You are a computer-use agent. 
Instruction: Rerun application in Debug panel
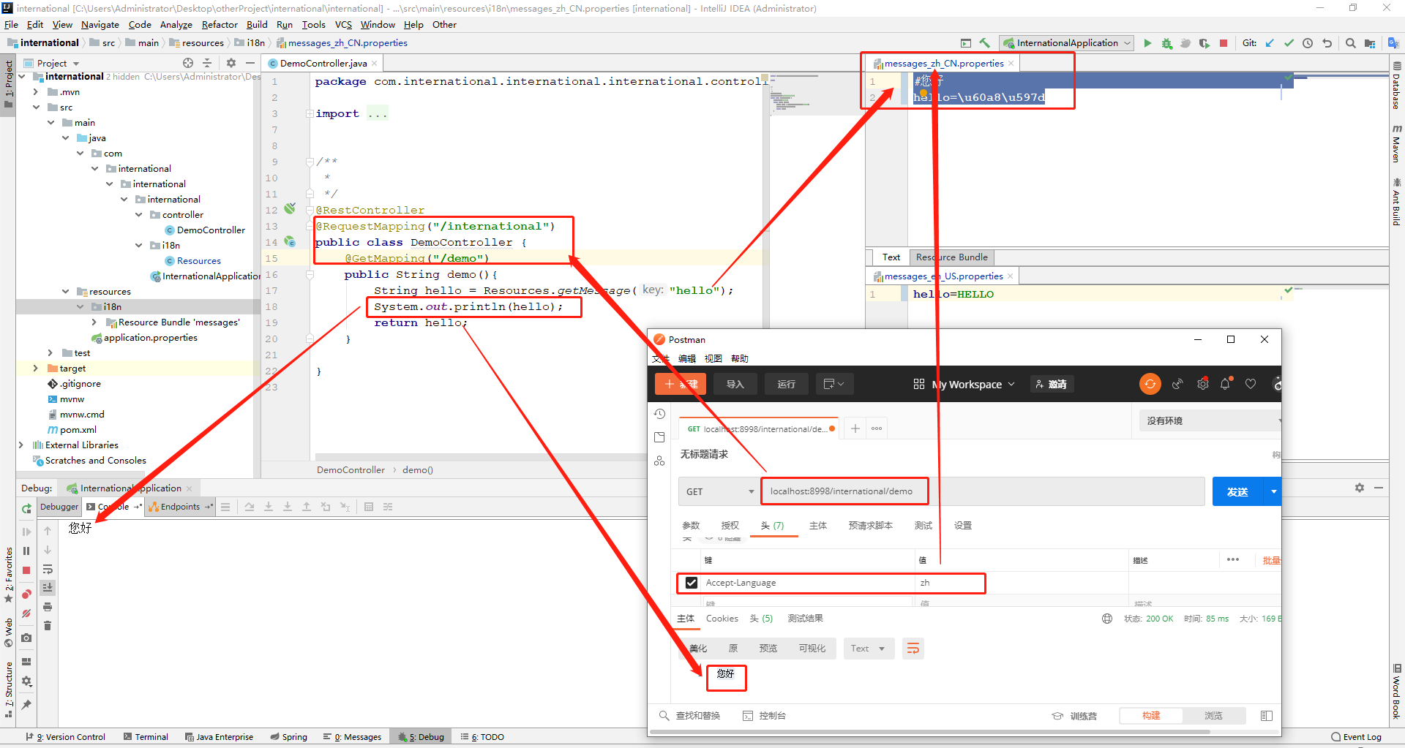pos(26,508)
